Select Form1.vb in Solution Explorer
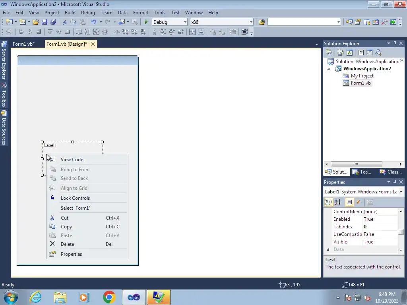This screenshot has height=305, width=407. coord(360,83)
